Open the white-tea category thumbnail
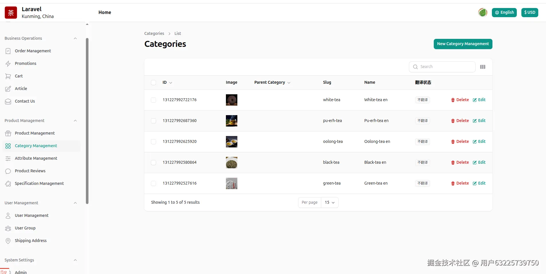 (231, 100)
